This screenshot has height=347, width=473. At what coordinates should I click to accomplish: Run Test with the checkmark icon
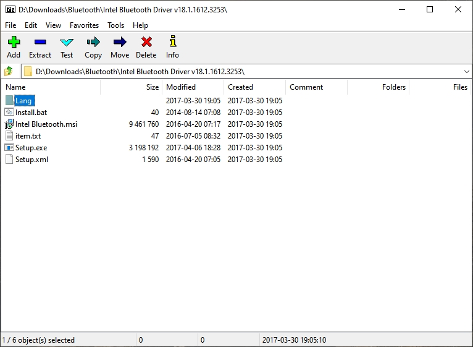pyautogui.click(x=67, y=42)
